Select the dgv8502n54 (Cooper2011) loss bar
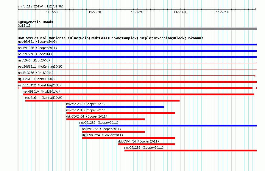 (x=105, y=119)
